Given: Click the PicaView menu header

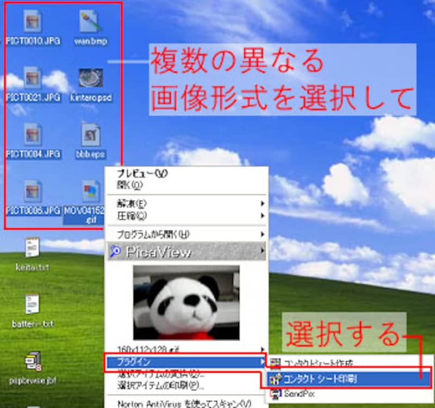Looking at the screenshot, I should tap(186, 251).
